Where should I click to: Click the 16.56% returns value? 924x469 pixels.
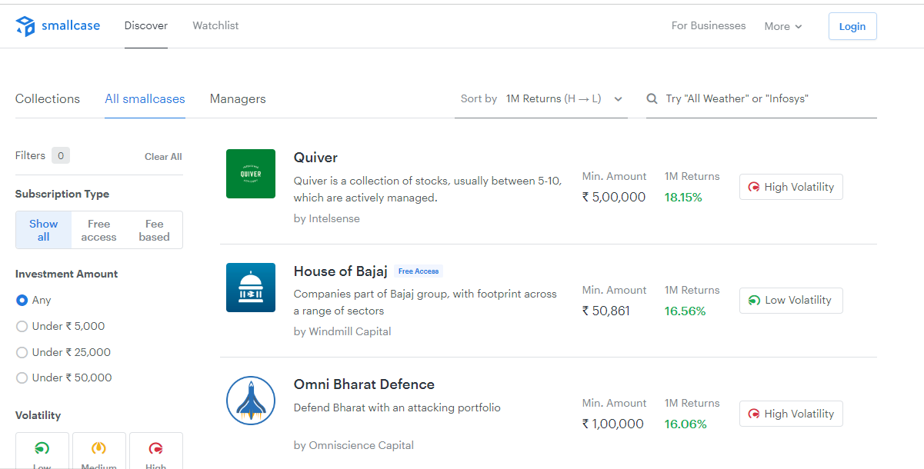pyautogui.click(x=685, y=311)
